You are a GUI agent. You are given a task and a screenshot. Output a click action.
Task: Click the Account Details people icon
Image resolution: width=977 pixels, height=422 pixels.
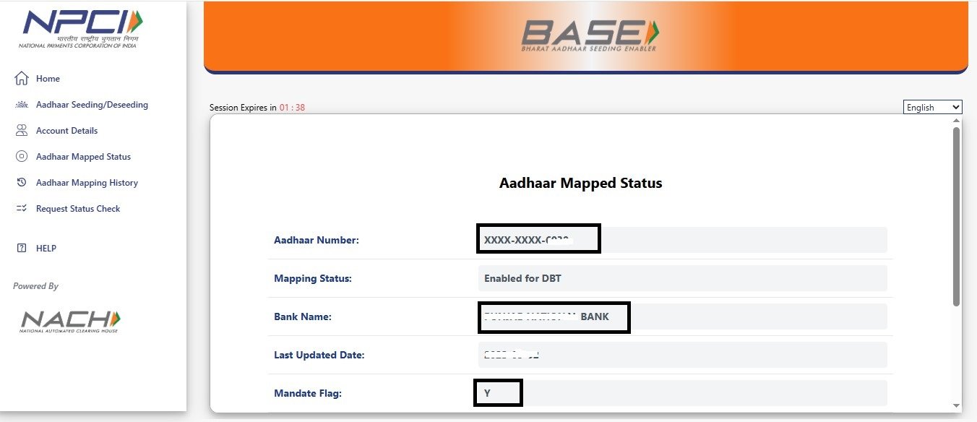coord(22,131)
